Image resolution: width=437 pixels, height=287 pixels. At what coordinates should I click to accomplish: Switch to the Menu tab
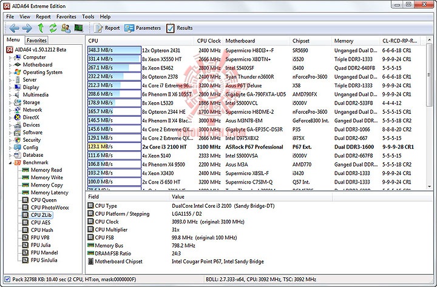point(13,40)
